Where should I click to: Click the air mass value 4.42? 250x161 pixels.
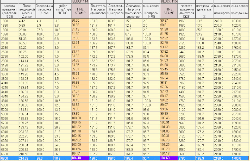tap(27, 21)
